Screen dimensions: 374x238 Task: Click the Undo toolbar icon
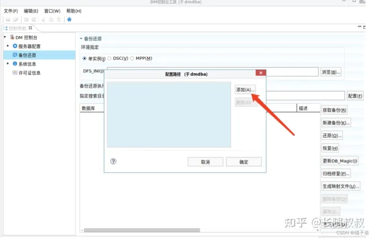click(x=26, y=19)
